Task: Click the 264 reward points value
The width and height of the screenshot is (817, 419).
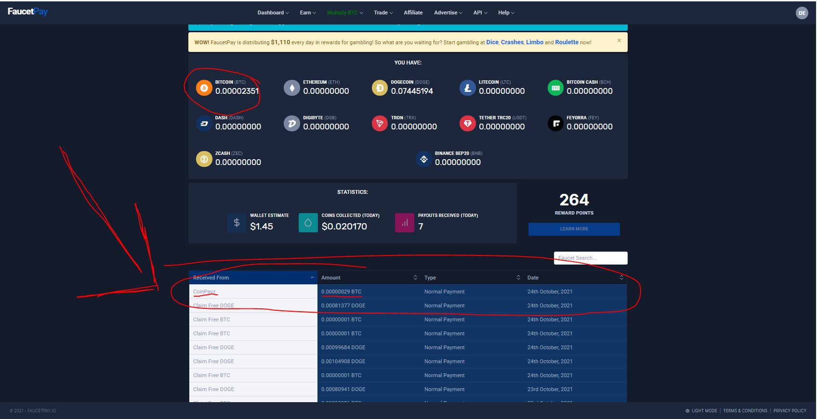Action: point(574,200)
